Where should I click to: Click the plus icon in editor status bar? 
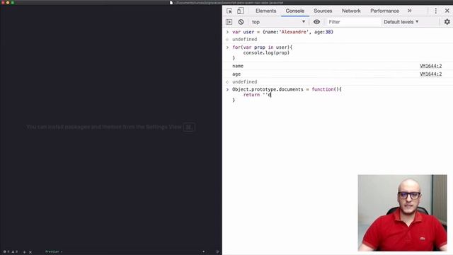pyautogui.click(x=24, y=252)
